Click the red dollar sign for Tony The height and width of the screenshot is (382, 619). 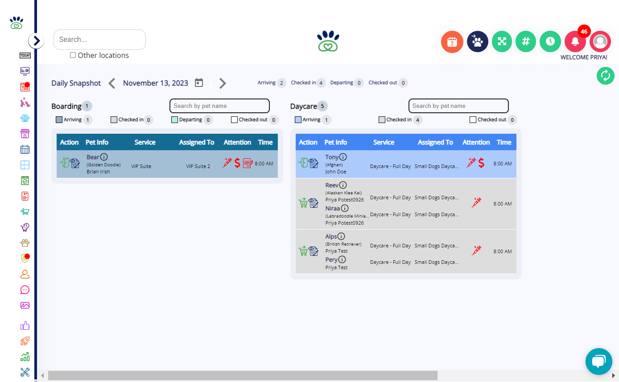pyautogui.click(x=481, y=163)
